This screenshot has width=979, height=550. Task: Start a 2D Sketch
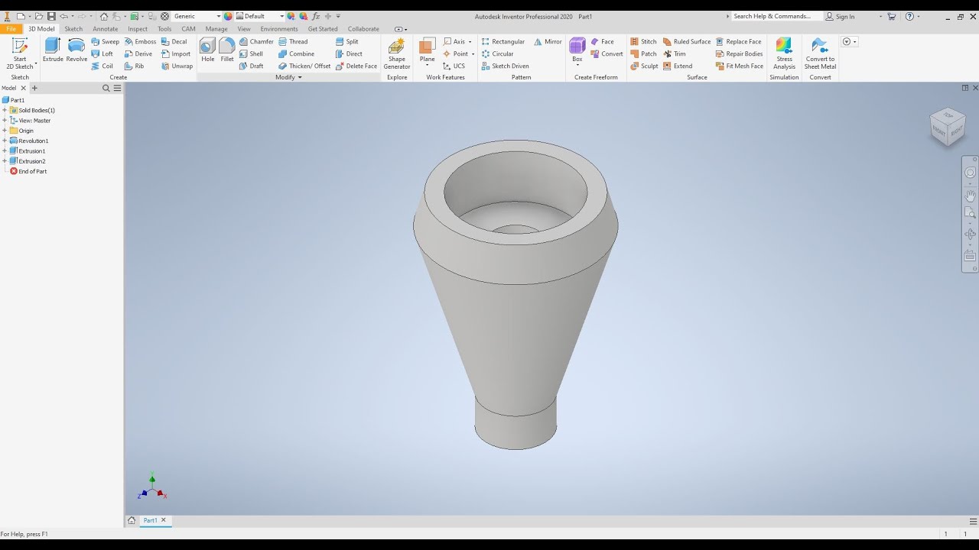[20, 53]
